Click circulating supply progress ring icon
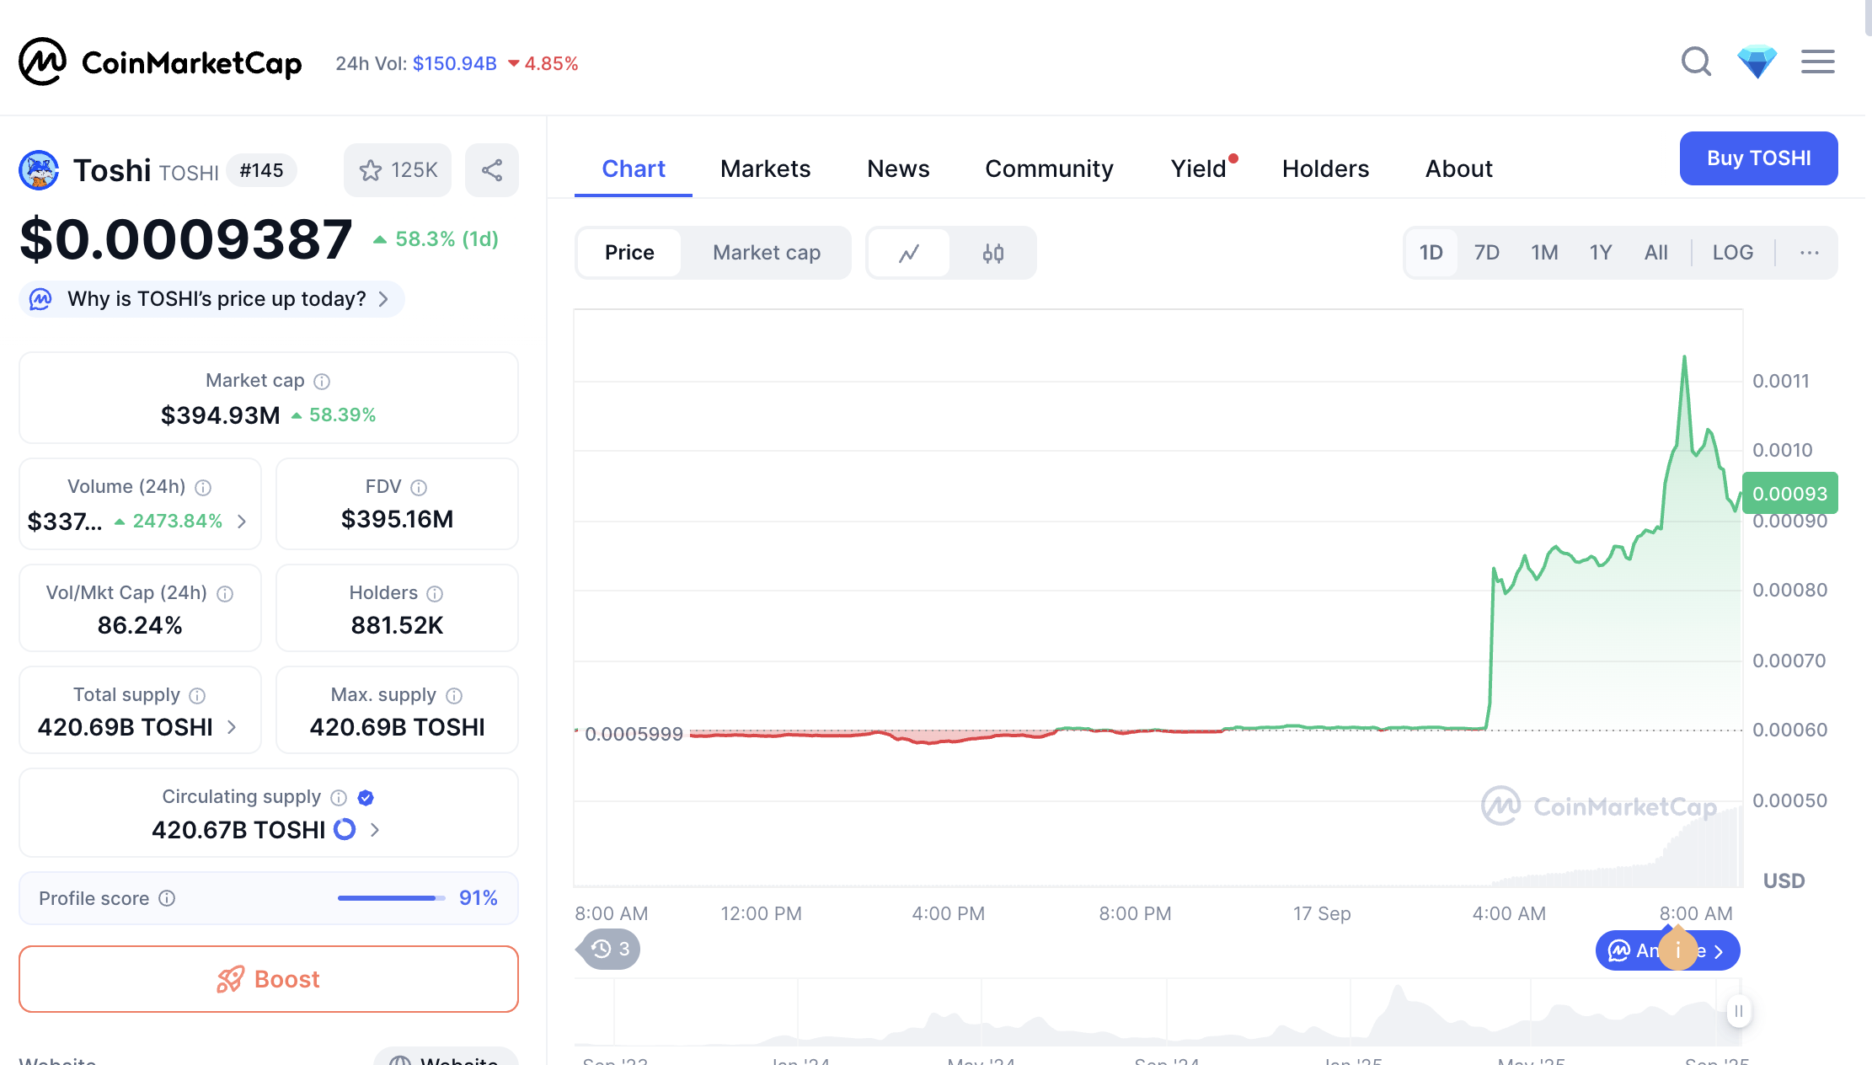1872x1065 pixels. pos(345,829)
